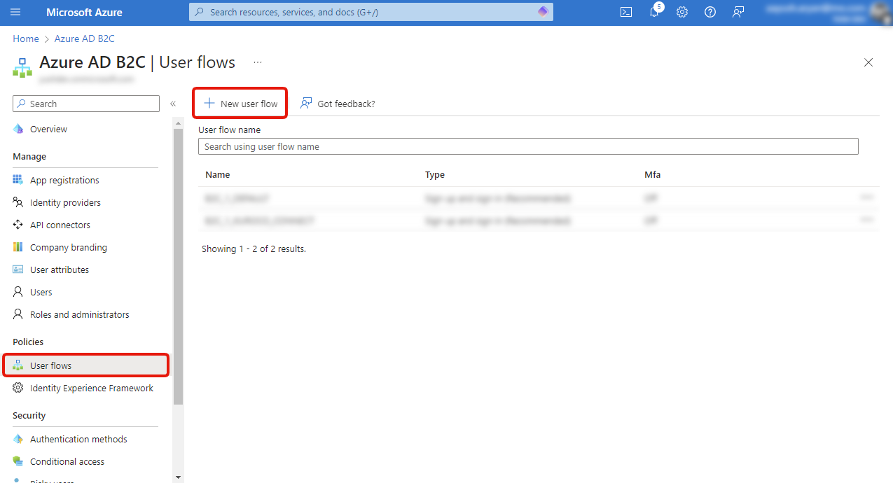View Azure notifications bell

[x=653, y=12]
